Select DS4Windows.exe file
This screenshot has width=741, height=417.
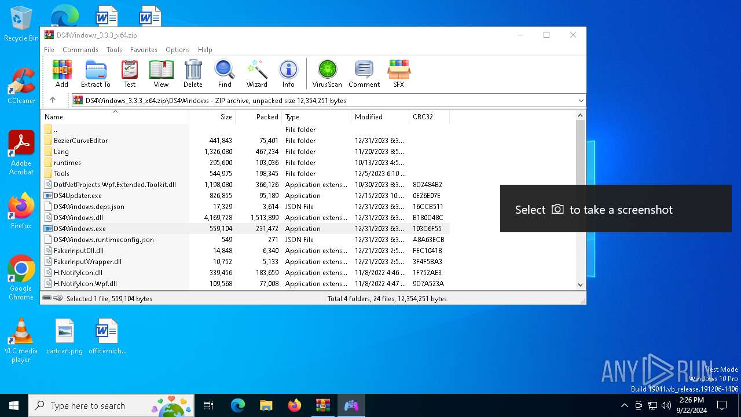point(245,229)
